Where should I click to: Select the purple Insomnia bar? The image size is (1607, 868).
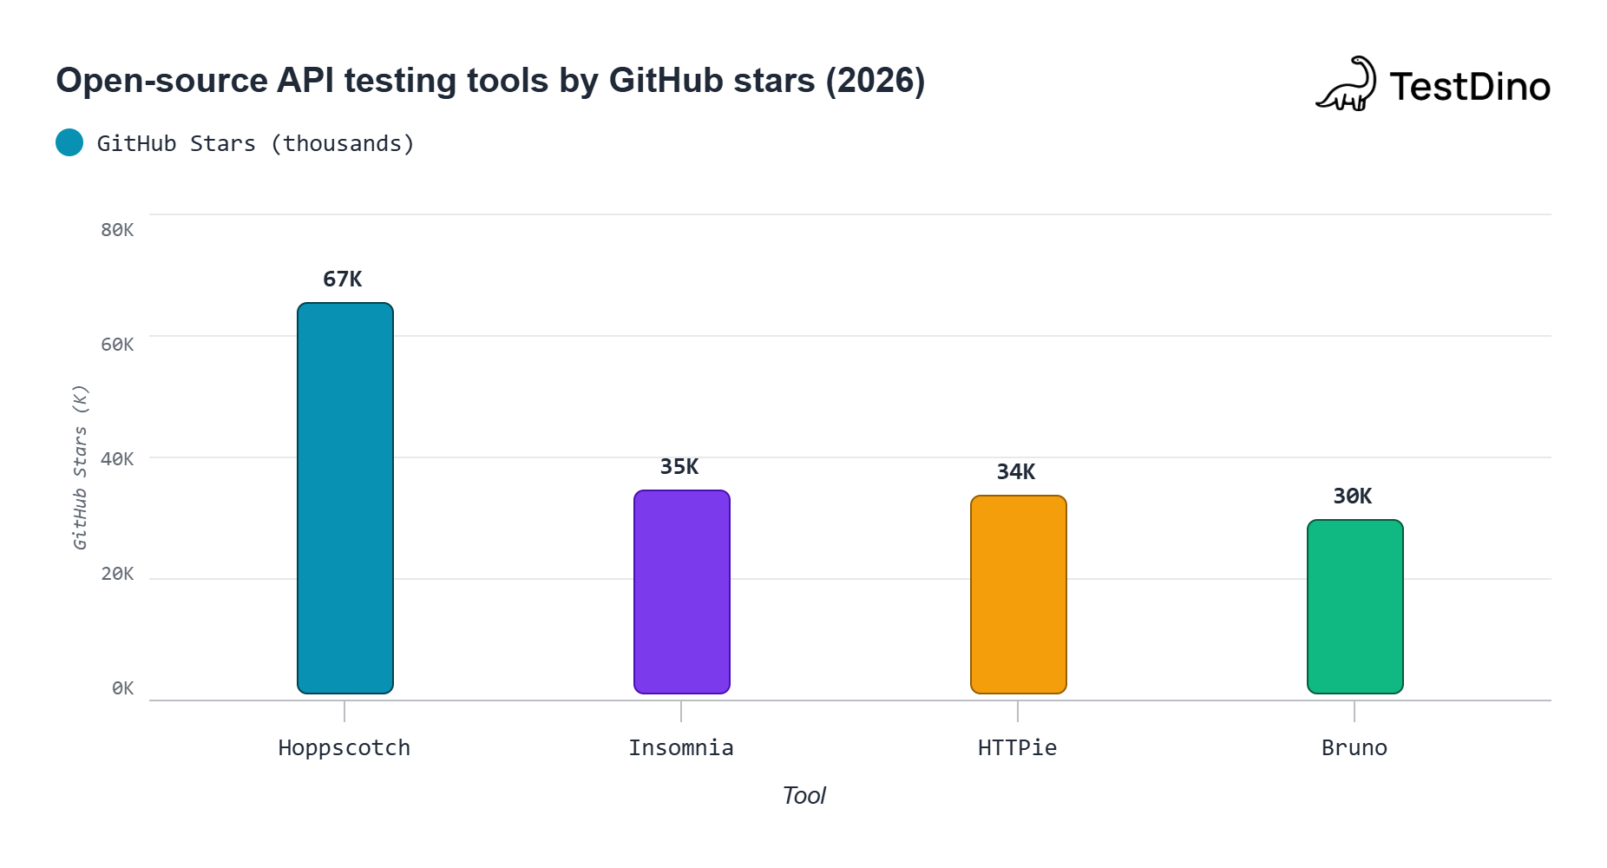pyautogui.click(x=682, y=592)
